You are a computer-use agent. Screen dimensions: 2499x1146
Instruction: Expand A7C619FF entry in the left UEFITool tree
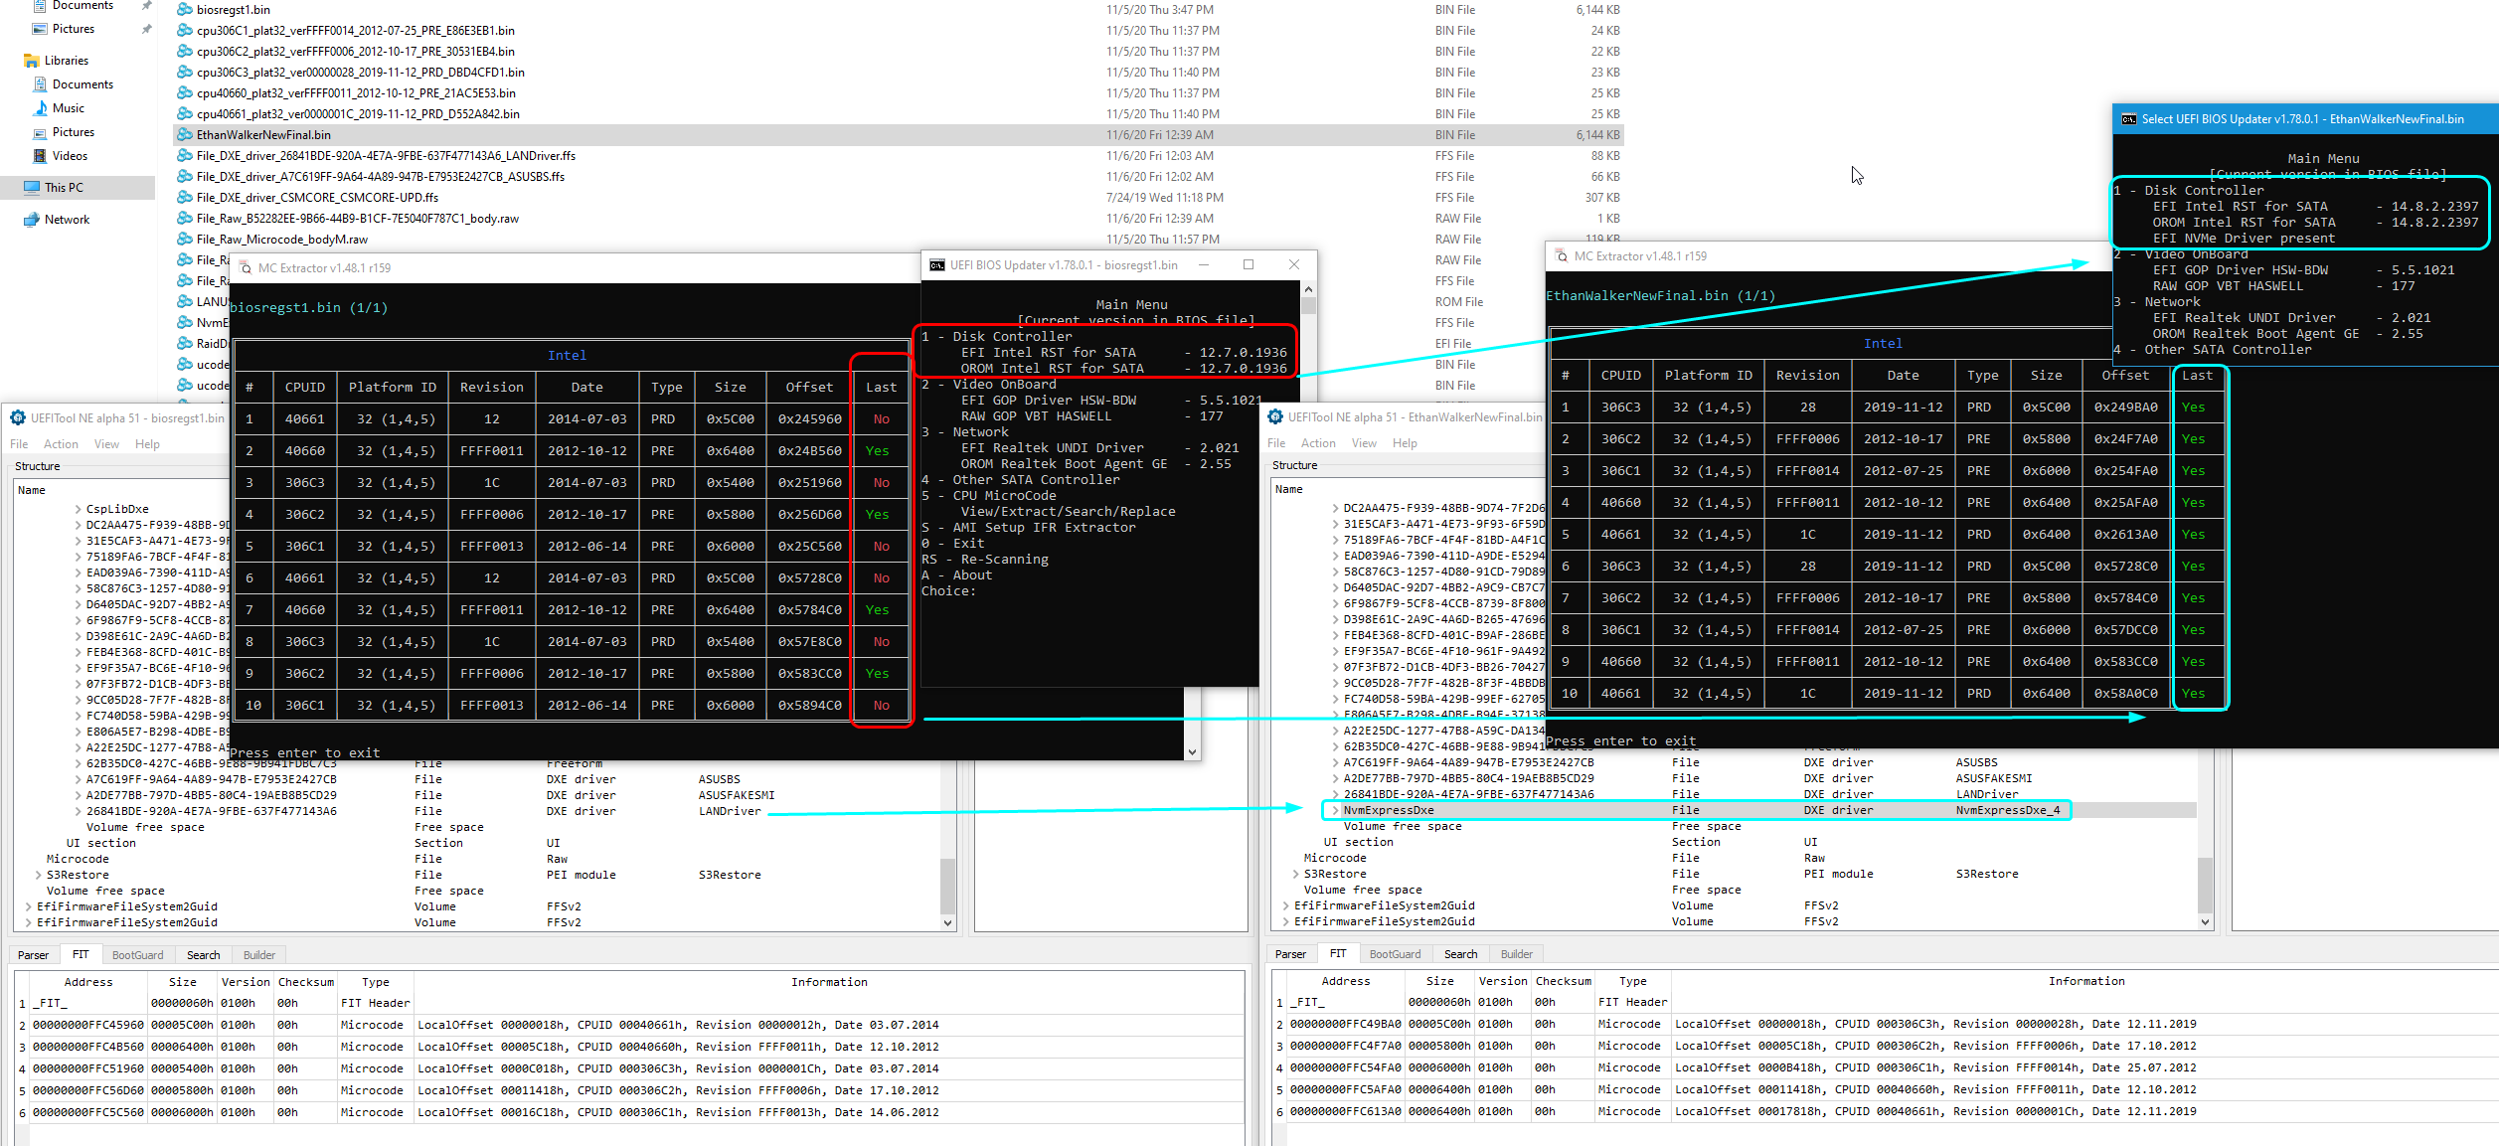(78, 780)
